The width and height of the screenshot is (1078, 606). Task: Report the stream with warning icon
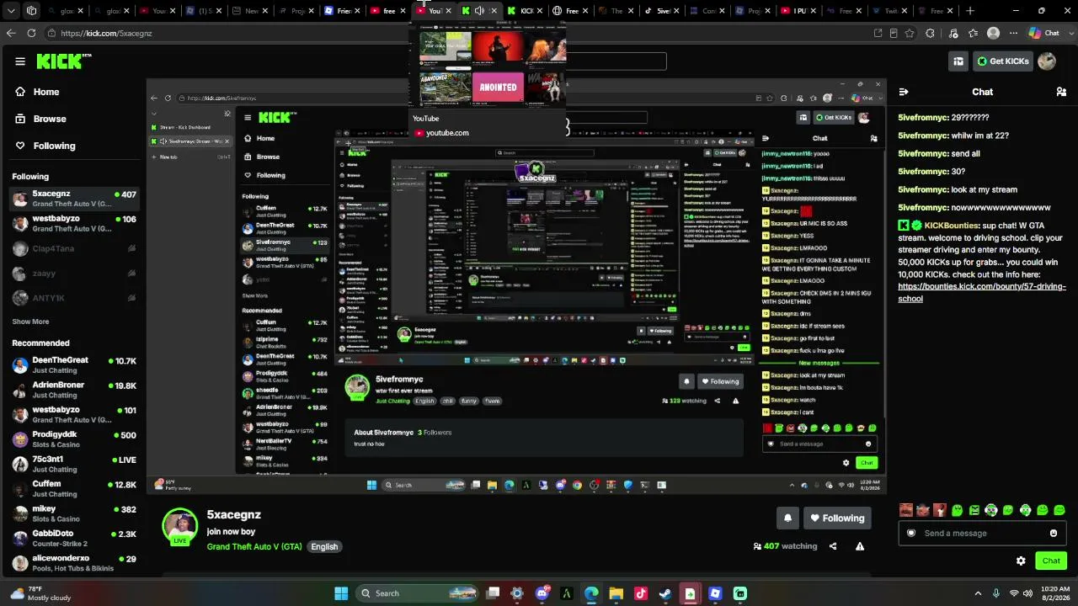pos(860,546)
